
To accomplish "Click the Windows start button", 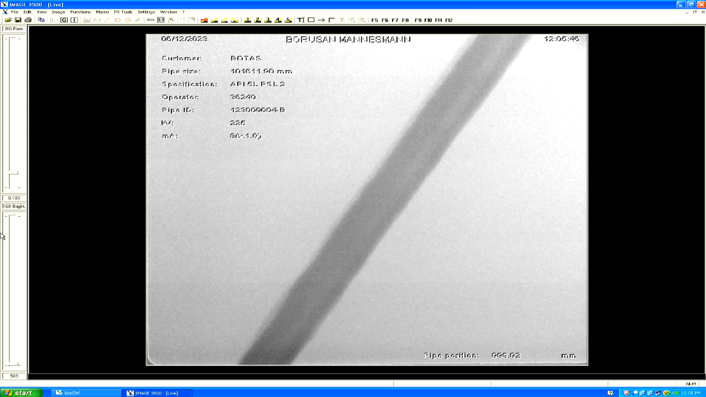I will pyautogui.click(x=22, y=393).
